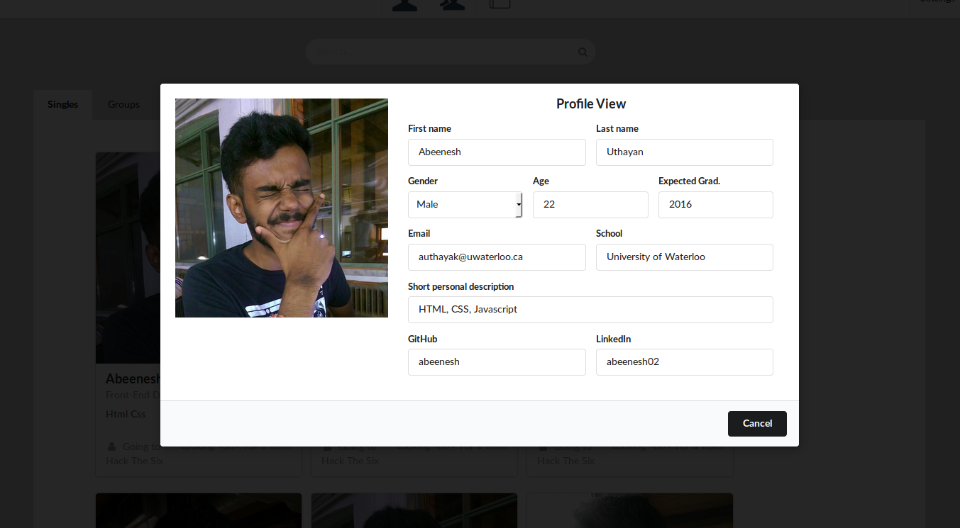
Task: Click the single user icon in top bar
Action: point(404,4)
